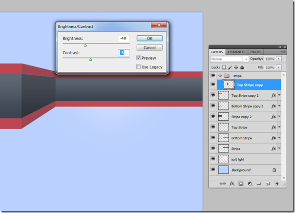Viewport: 295px width, 213px height.
Task: Create a new layer icon
Action: [268, 184]
